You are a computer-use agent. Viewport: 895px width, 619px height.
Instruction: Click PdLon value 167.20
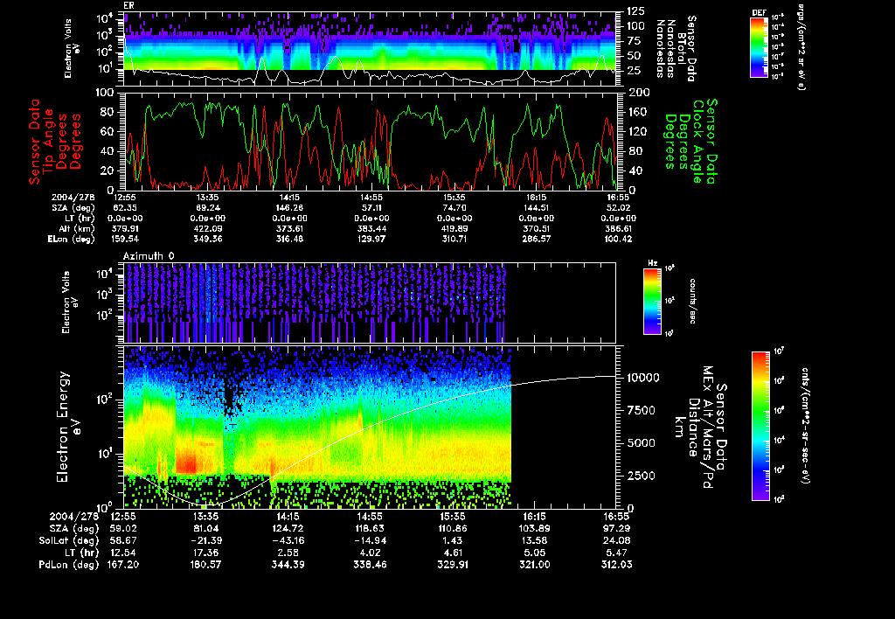click(122, 565)
